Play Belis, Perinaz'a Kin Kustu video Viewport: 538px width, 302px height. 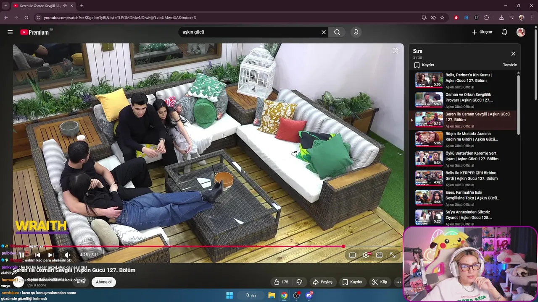462,81
